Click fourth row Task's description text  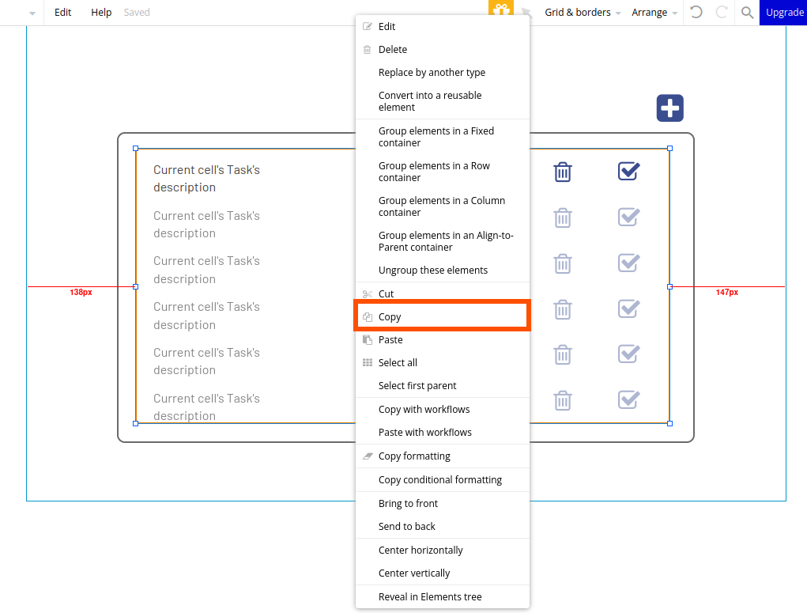click(206, 316)
